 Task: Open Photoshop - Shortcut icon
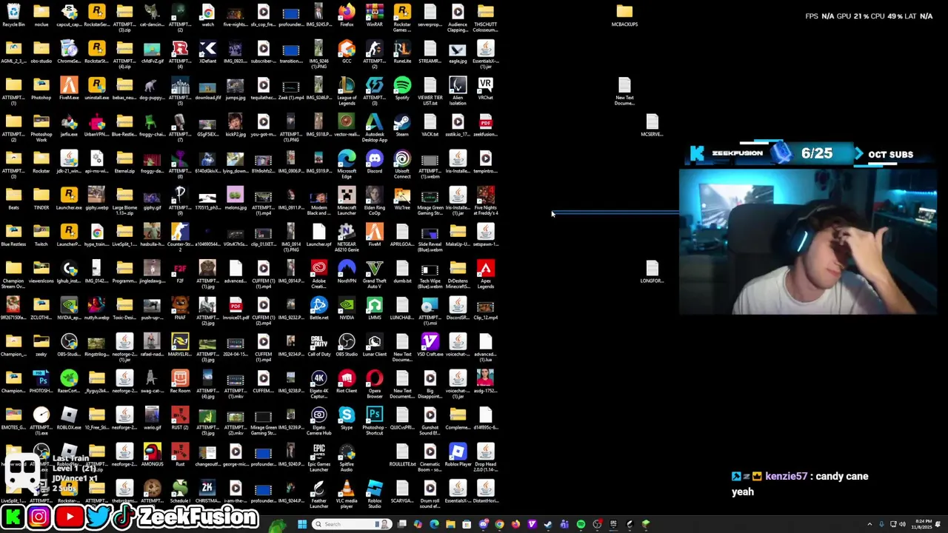pos(375,420)
